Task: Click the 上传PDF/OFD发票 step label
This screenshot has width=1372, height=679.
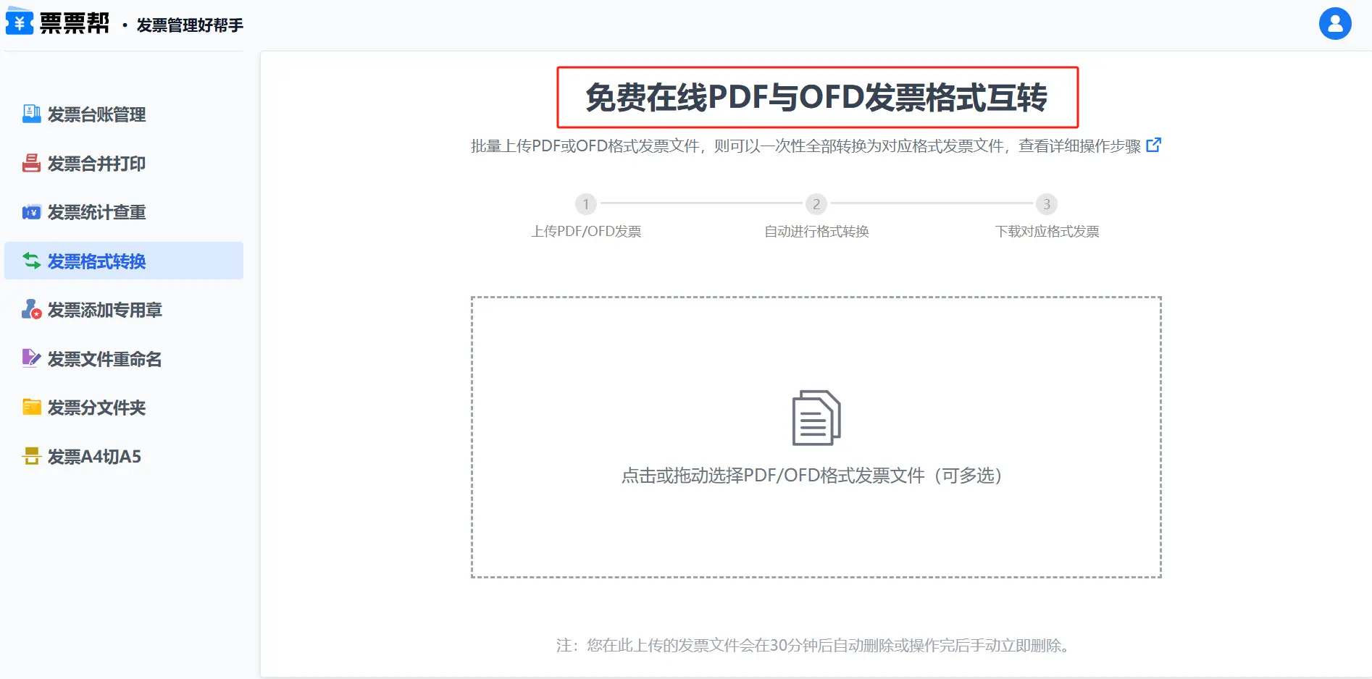Action: 586,232
